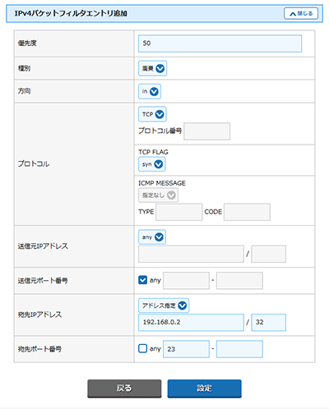Click the ICMP TYPE input field
Image resolution: width=329 pixels, height=409 pixels.
(178, 212)
